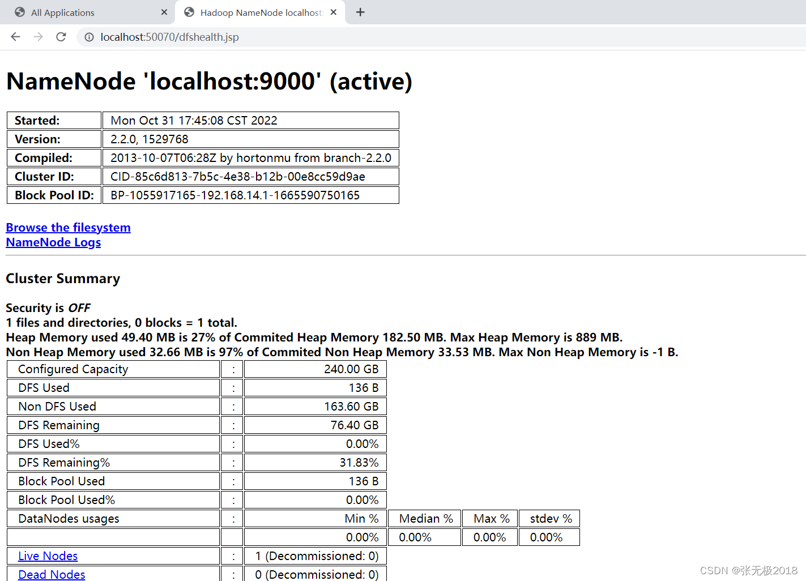
Task: Click the 31.83% remaining value
Action: [x=315, y=463]
